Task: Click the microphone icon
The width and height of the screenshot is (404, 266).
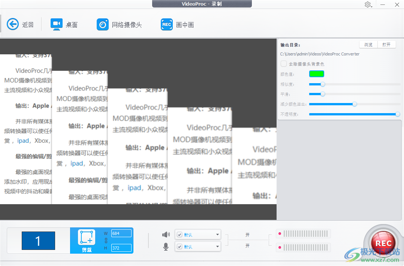Action: pyautogui.click(x=165, y=246)
